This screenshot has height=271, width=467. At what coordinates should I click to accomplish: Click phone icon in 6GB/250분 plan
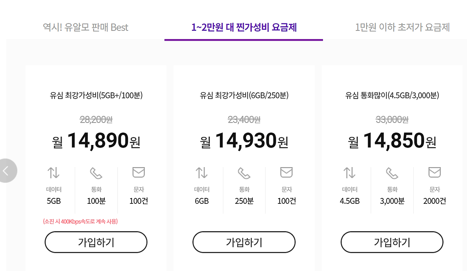[244, 173]
